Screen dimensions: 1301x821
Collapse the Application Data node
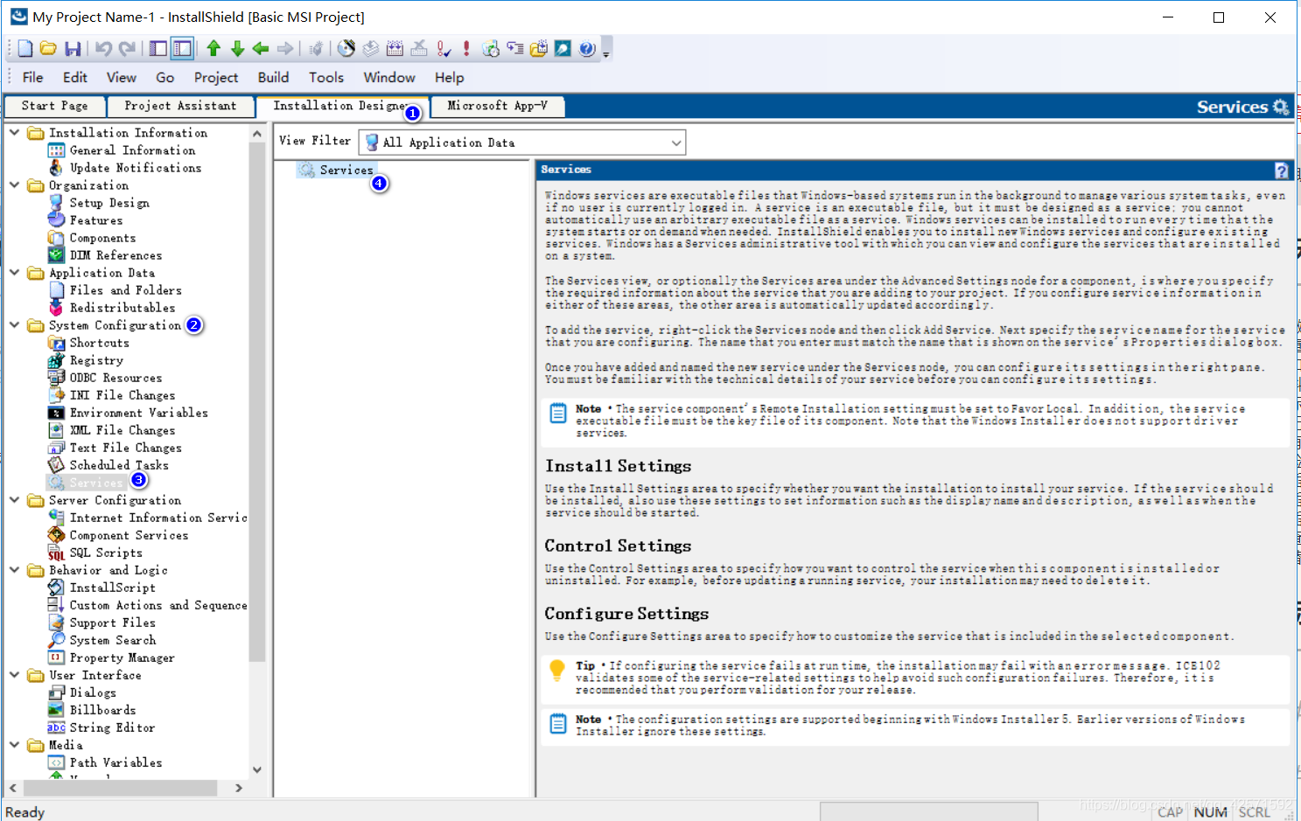(14, 273)
